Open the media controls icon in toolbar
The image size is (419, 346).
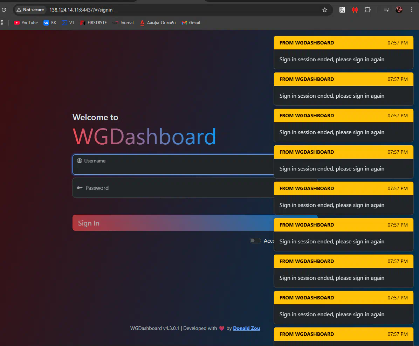pos(386,10)
